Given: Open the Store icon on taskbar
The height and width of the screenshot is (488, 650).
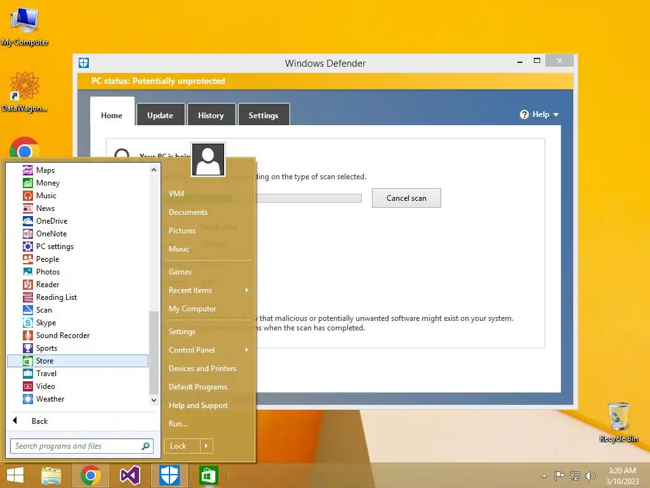Looking at the screenshot, I should pyautogui.click(x=208, y=475).
